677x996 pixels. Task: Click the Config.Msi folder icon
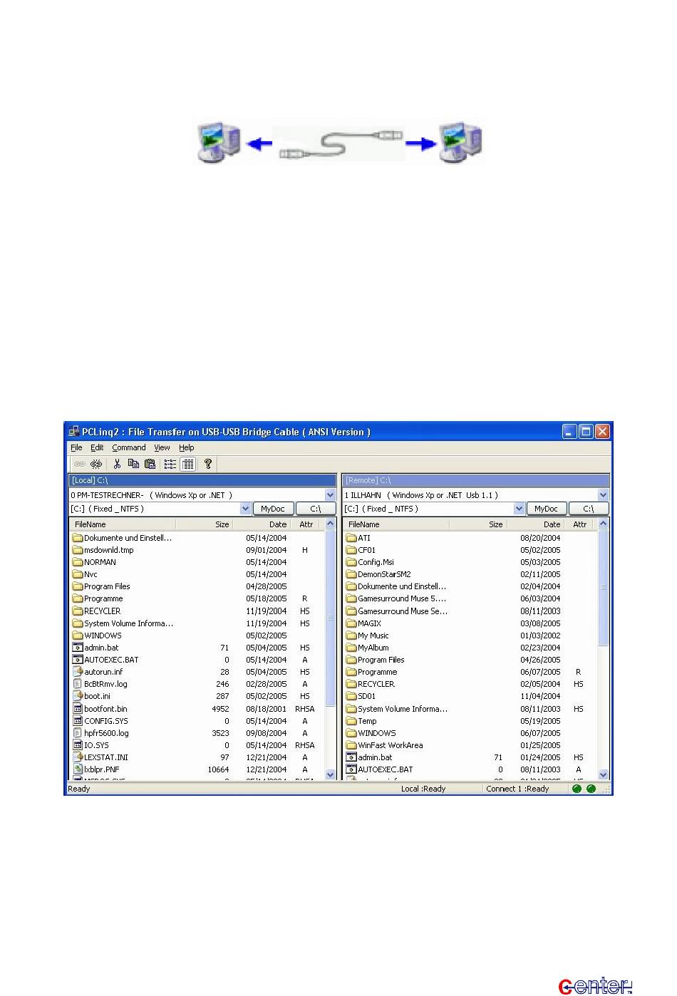click(x=351, y=562)
